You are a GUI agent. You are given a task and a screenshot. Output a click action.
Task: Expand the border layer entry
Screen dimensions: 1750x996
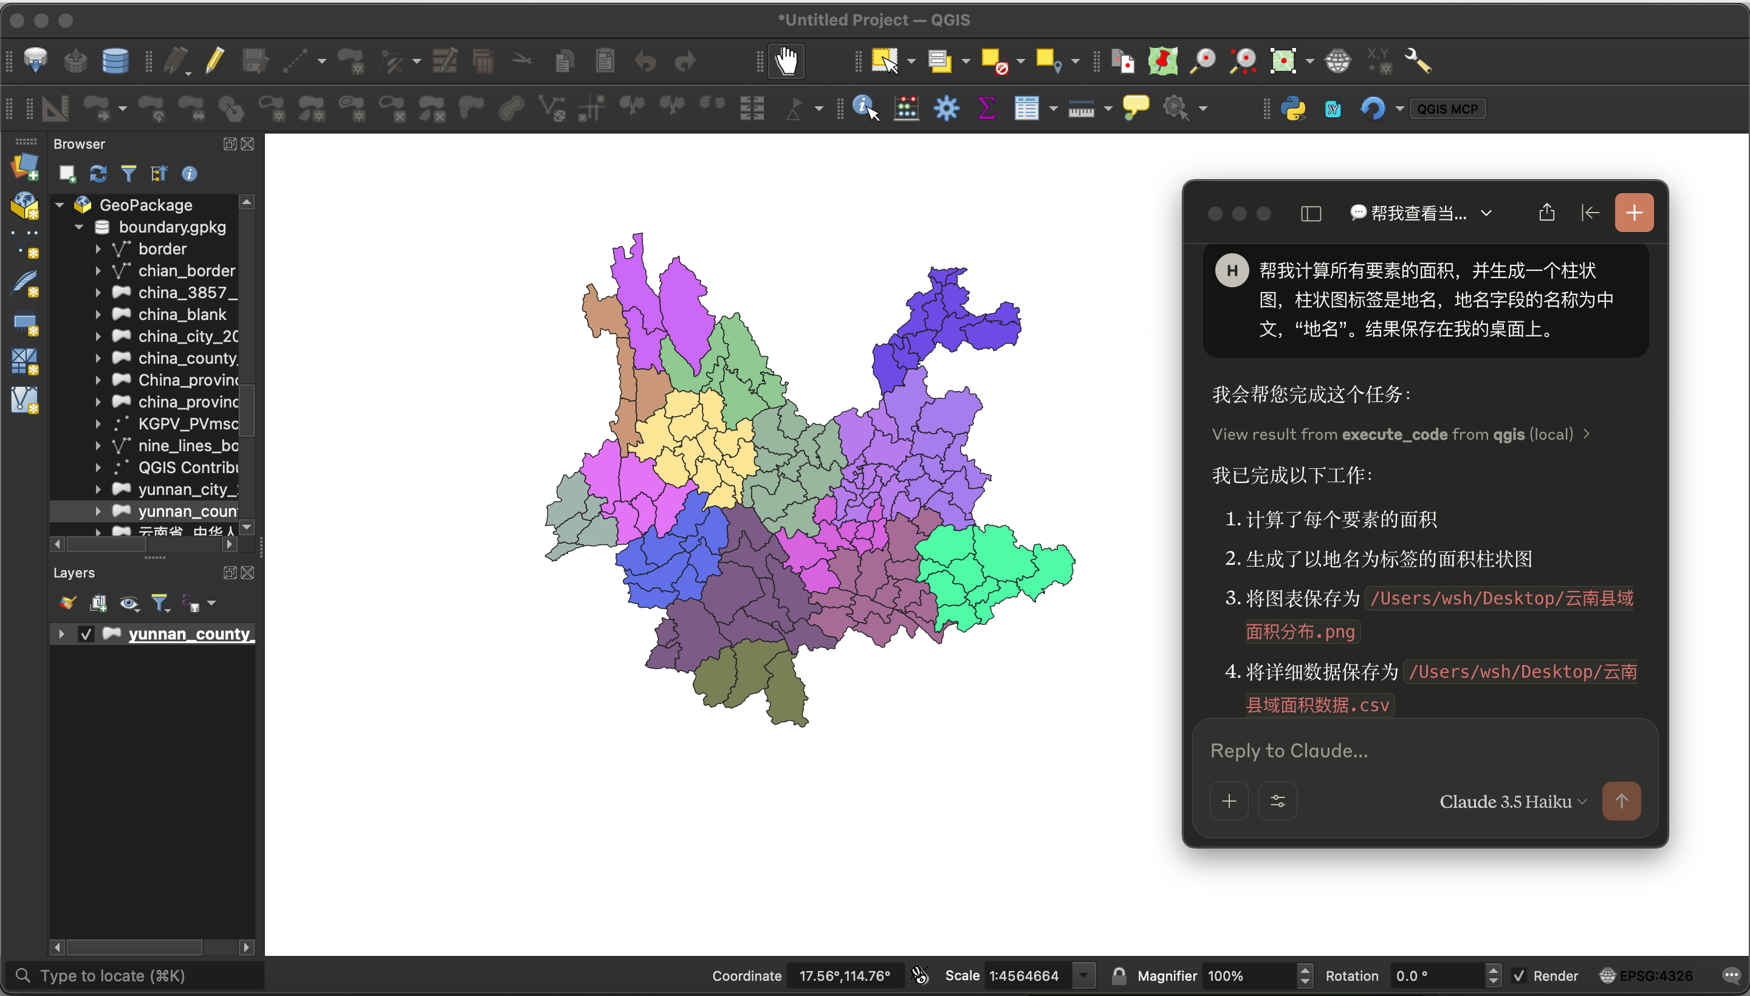pyautogui.click(x=98, y=248)
